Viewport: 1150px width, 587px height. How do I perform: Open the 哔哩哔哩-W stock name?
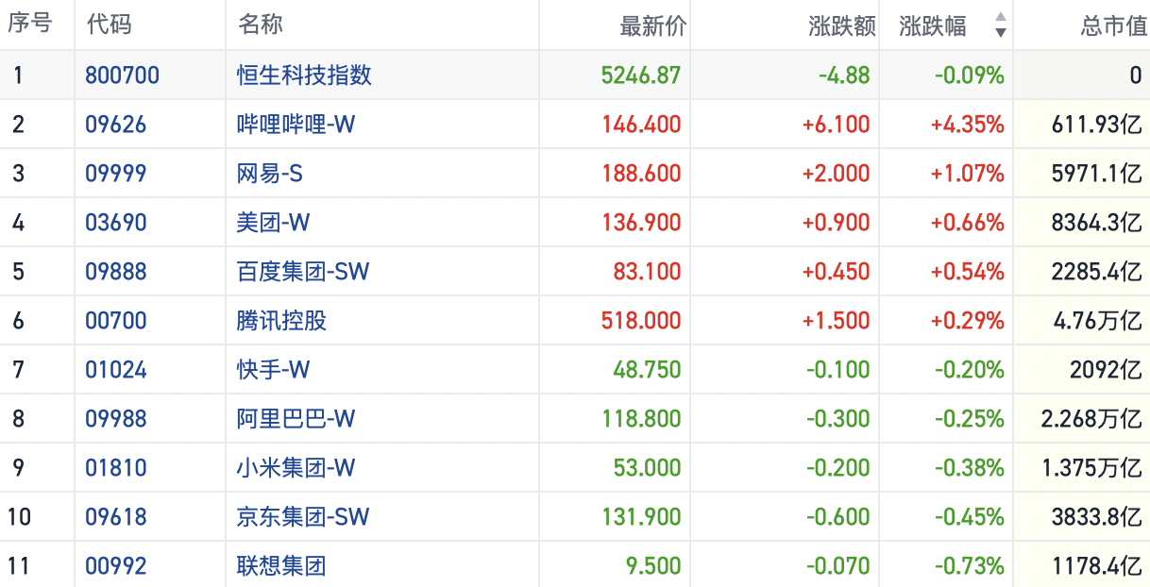pyautogui.click(x=296, y=125)
